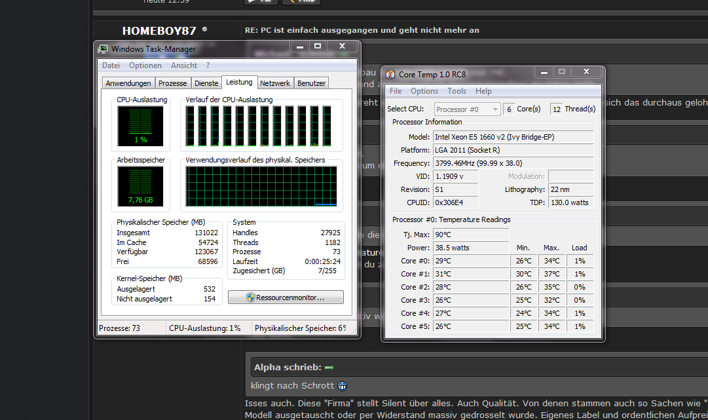Click the grinning smiley emoticon
This screenshot has width=708, height=420.
[342, 386]
